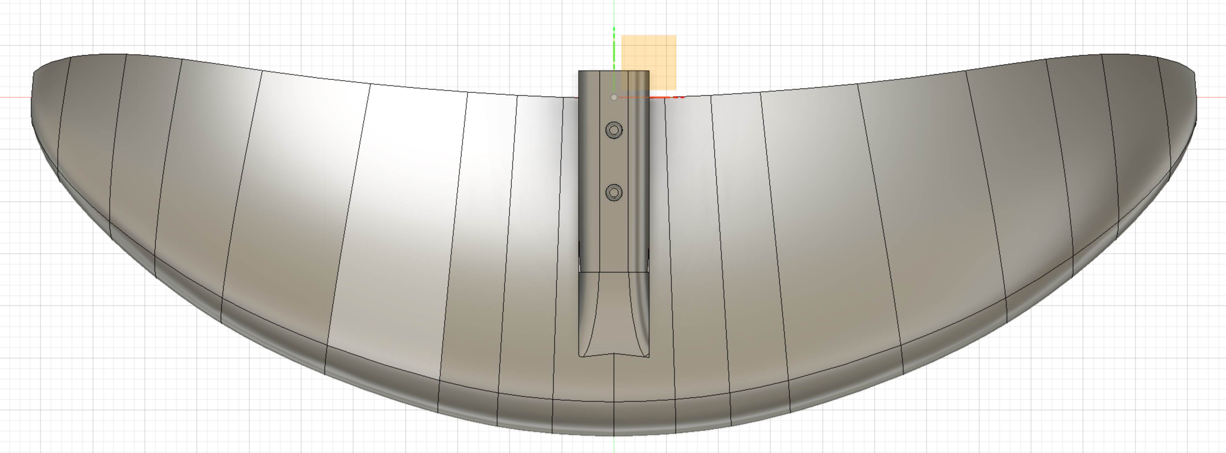
Task: Select the flared tail section of the mount
Action: 614,314
